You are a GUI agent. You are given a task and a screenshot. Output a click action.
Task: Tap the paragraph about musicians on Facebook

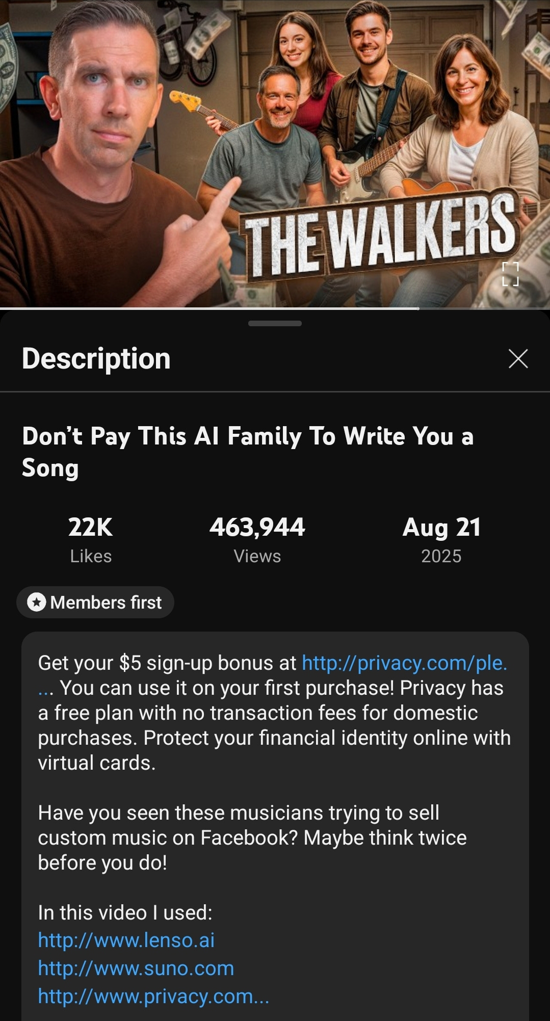[252, 837]
